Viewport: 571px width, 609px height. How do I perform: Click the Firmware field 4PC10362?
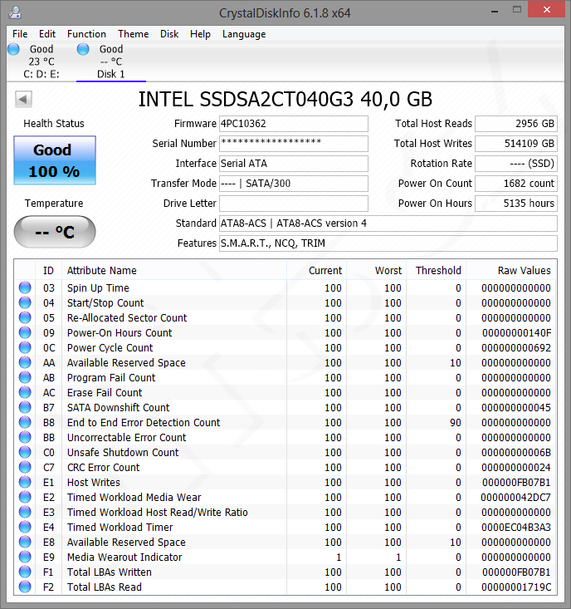pos(294,124)
